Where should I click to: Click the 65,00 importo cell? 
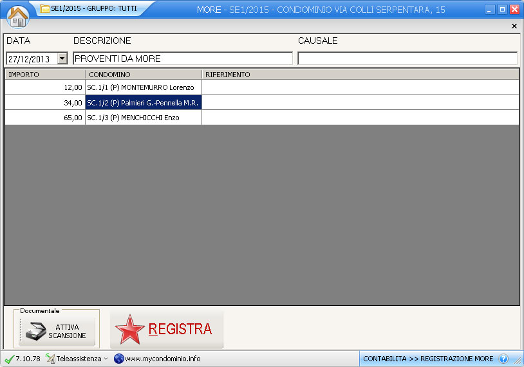45,118
